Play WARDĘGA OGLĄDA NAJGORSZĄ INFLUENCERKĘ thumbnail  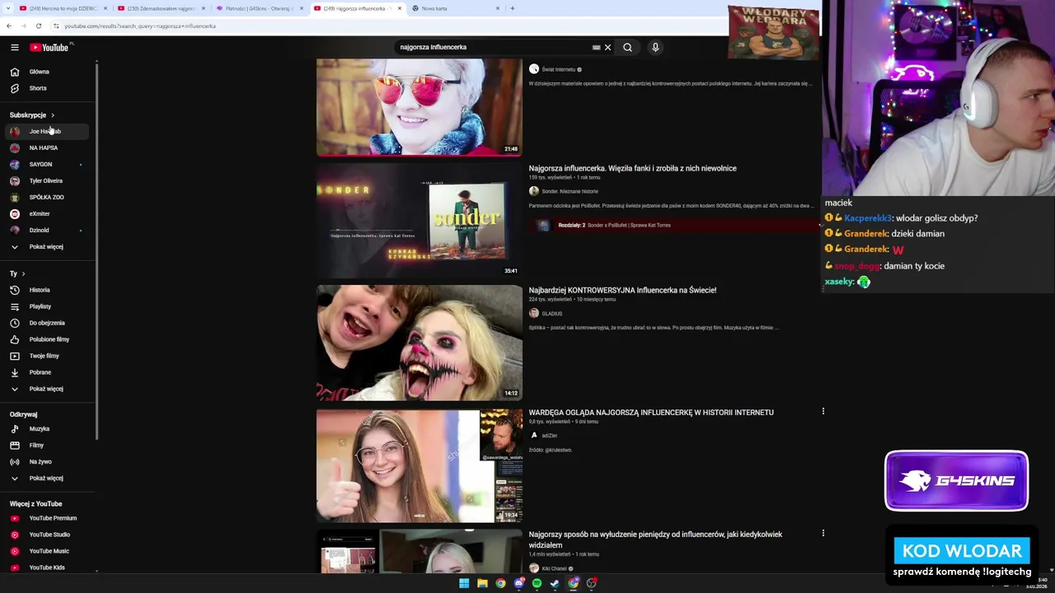[419, 465]
